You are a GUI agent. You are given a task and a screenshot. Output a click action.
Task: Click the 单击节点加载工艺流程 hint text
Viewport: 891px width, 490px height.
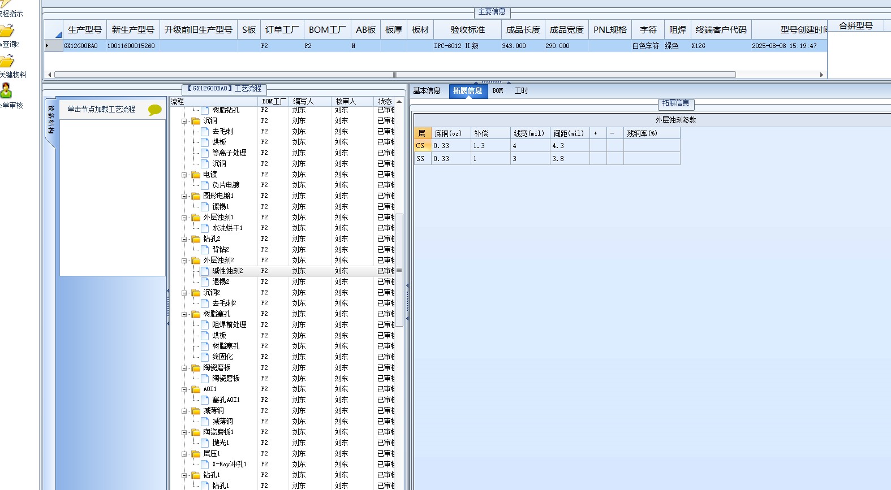[101, 110]
